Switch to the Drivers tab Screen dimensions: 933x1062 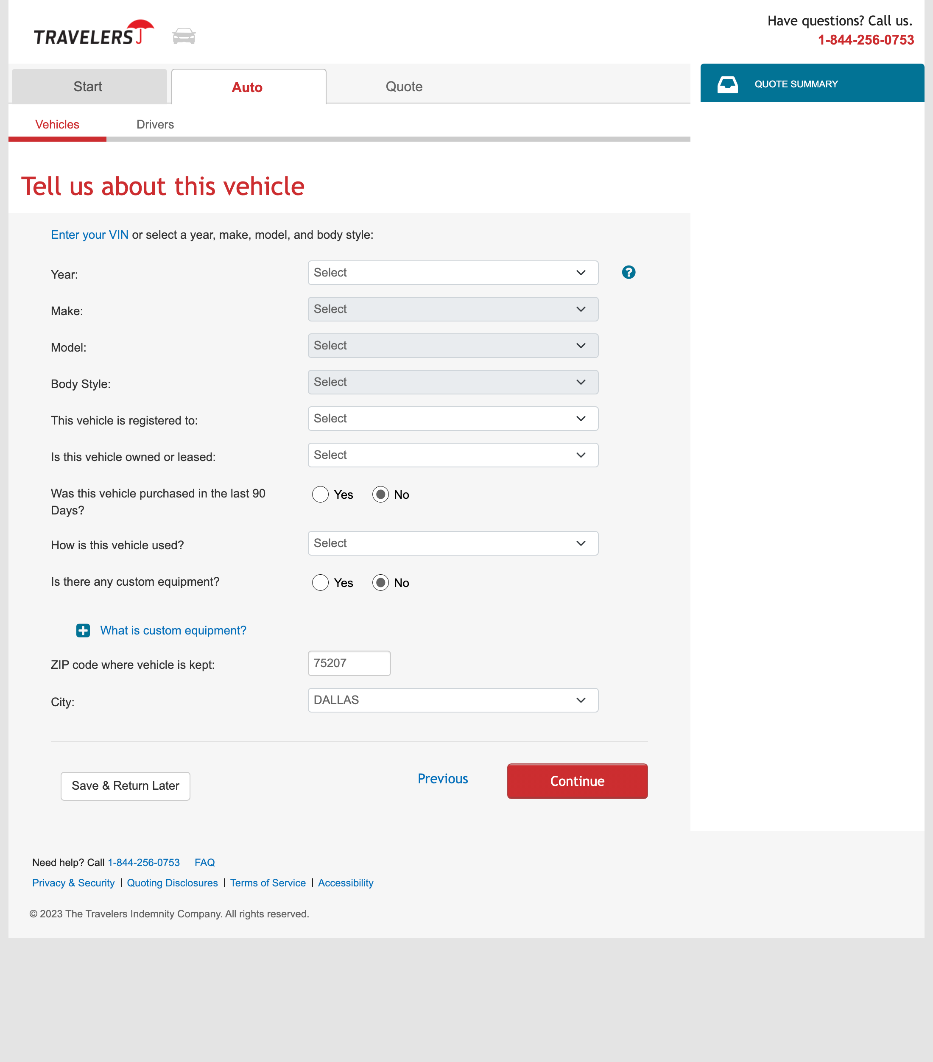pos(155,124)
